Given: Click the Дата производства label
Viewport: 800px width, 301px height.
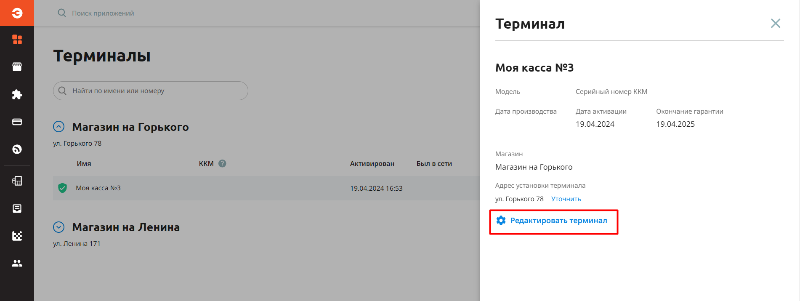Looking at the screenshot, I should coord(526,112).
